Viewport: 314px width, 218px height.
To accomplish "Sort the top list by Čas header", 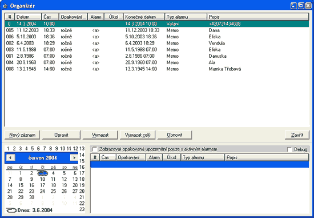I will click(x=50, y=17).
